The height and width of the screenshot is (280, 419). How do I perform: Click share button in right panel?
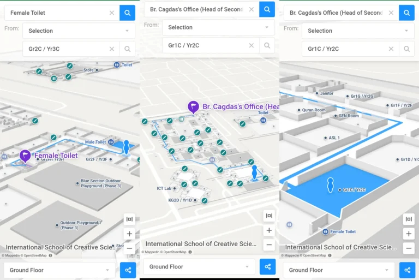407,270
